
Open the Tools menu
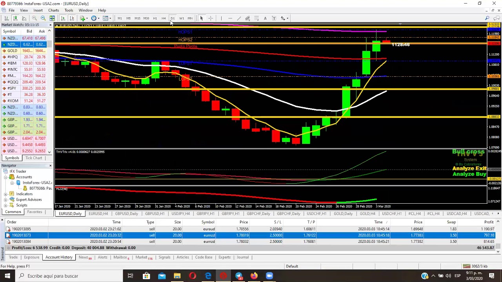click(x=69, y=10)
